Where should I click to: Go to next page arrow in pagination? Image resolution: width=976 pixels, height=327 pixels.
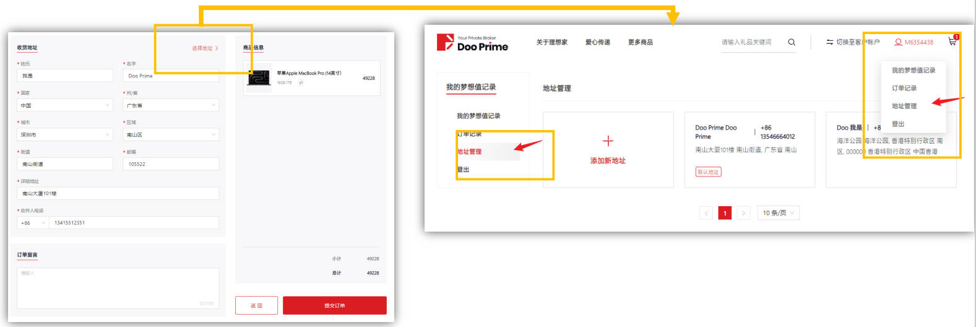[x=744, y=213]
